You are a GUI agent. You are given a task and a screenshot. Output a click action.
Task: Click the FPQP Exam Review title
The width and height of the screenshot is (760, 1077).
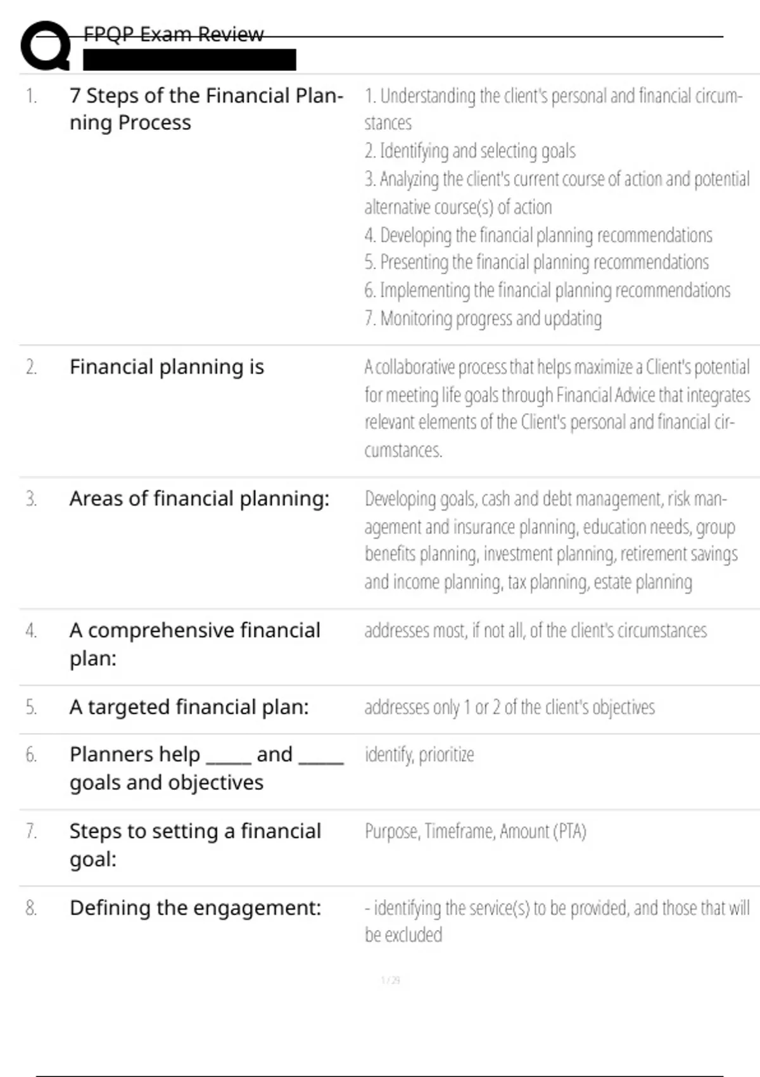coord(174,34)
